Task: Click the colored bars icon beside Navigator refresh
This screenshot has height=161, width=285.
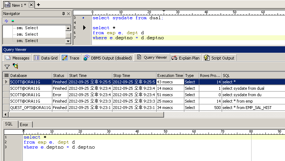Action: 13,21
